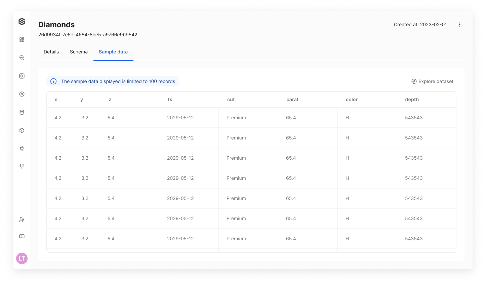The height and width of the screenshot is (285, 486).
Task: Click the Created at: 2023-02-01 text
Action: (x=420, y=25)
